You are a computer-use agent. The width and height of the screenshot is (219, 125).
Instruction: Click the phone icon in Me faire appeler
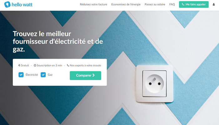click(x=183, y=4)
